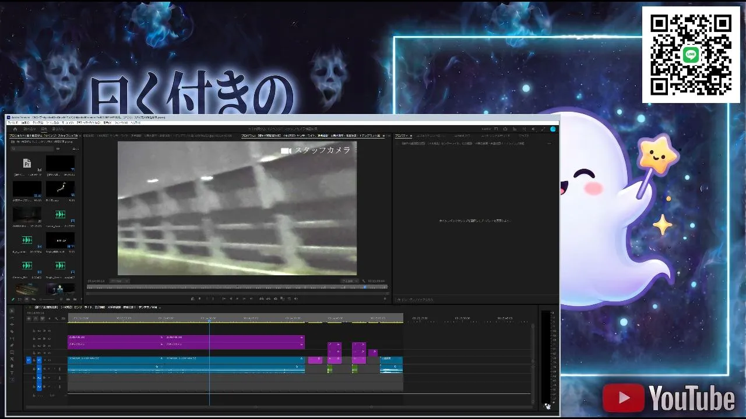Select the エフェクトコントロール panel tab

(x=431, y=136)
